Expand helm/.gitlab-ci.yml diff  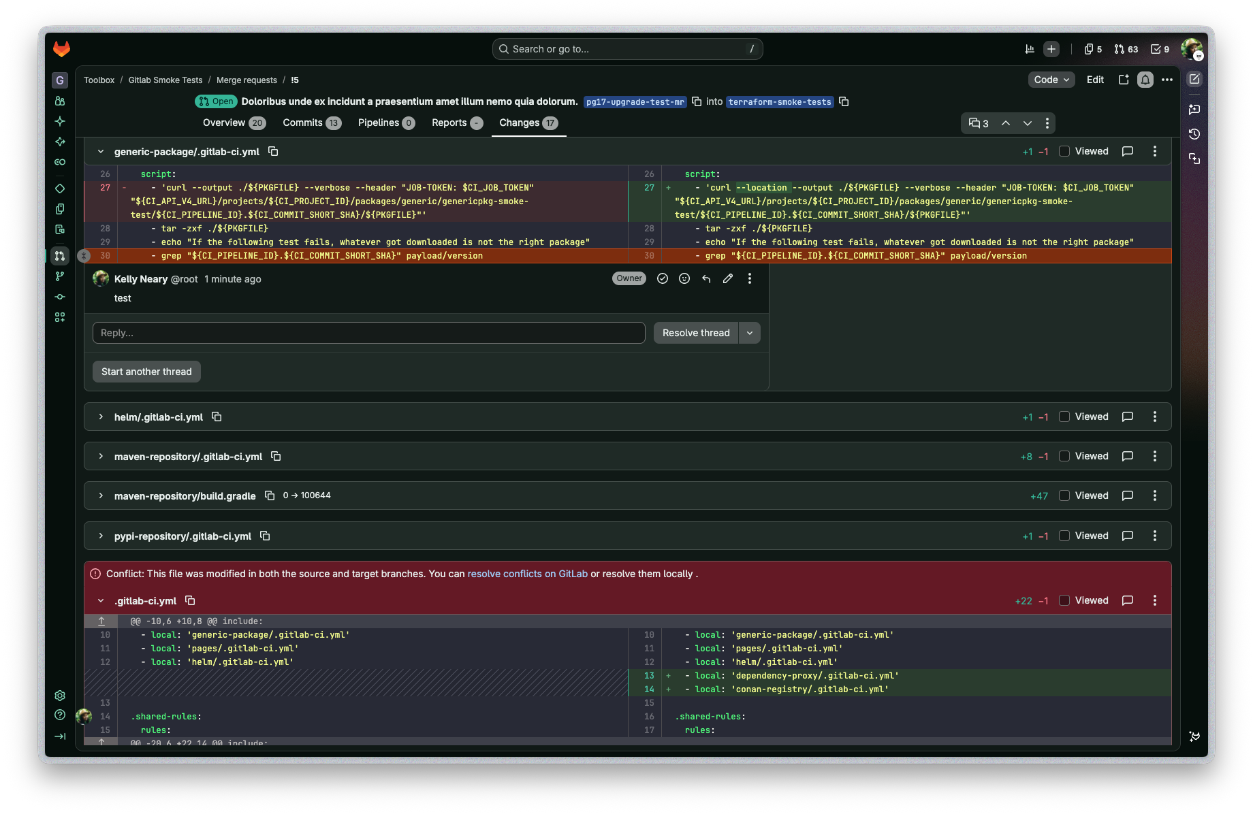coord(101,417)
